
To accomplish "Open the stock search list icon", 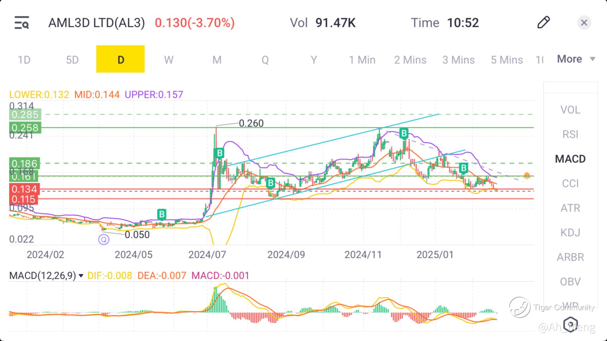I will [22, 23].
